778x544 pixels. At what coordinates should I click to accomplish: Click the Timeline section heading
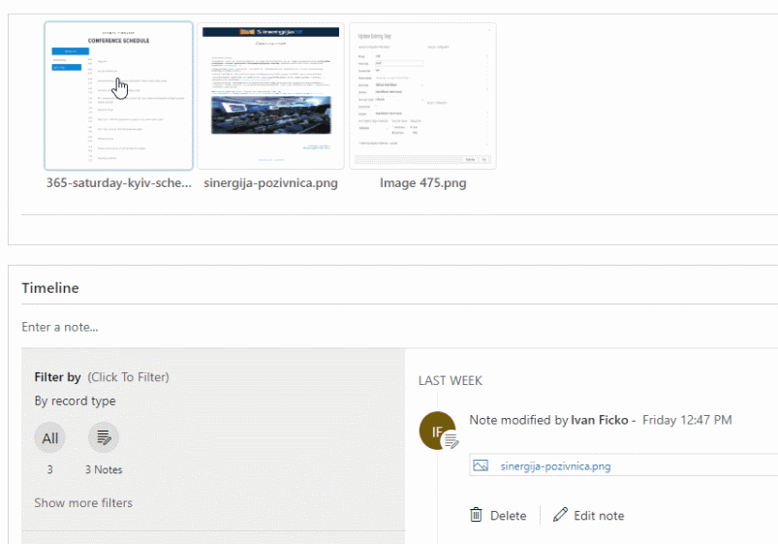[x=50, y=288]
